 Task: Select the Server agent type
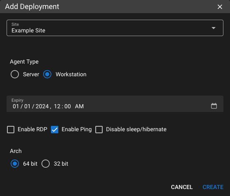15,74
